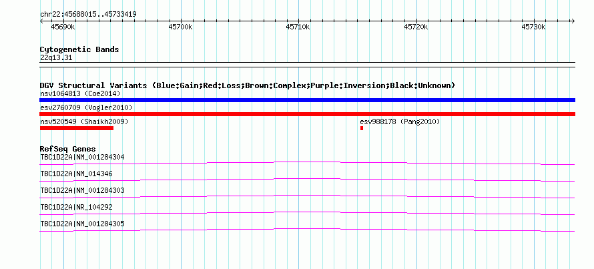Open the nsv520549 (Shaikh2009) label

point(84,121)
